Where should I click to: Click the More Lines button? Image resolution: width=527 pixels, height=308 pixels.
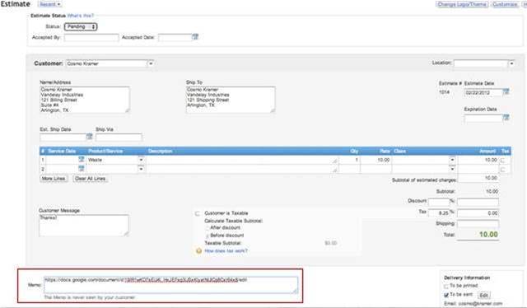[x=54, y=179]
